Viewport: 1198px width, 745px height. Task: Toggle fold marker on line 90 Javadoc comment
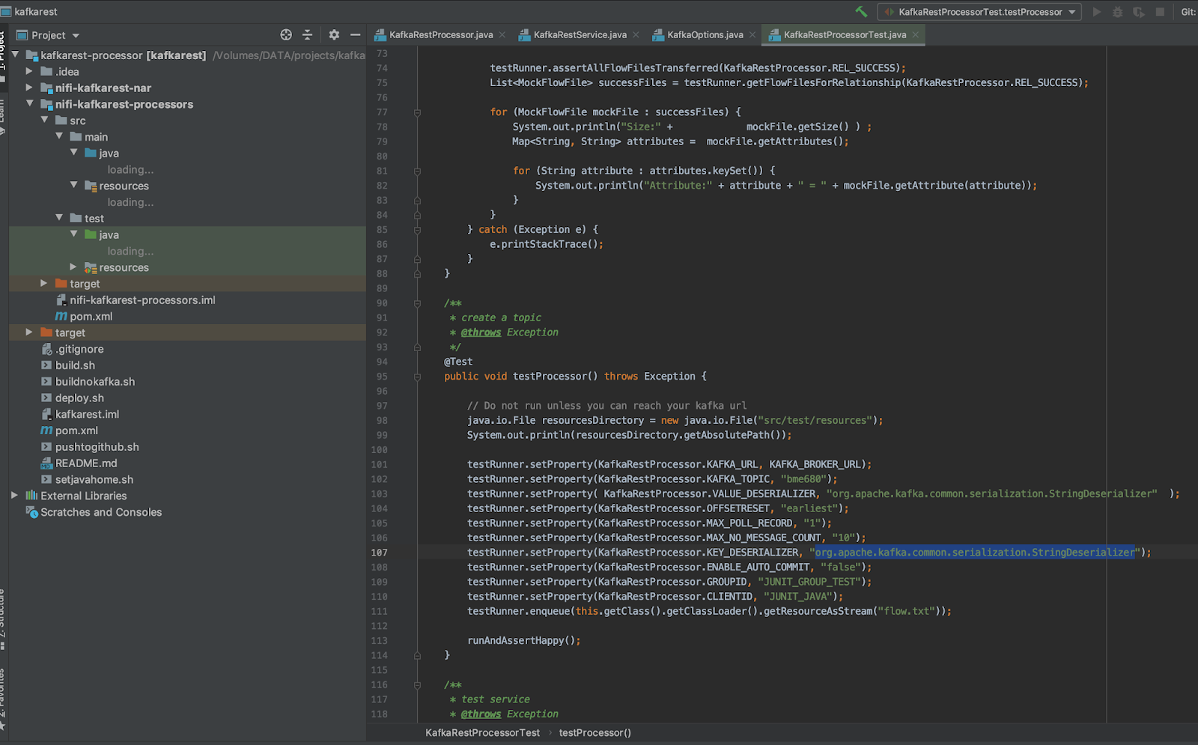(x=417, y=303)
